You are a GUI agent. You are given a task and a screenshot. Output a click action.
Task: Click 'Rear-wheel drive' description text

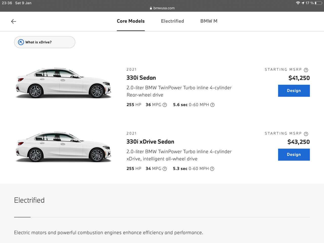tap(145, 95)
